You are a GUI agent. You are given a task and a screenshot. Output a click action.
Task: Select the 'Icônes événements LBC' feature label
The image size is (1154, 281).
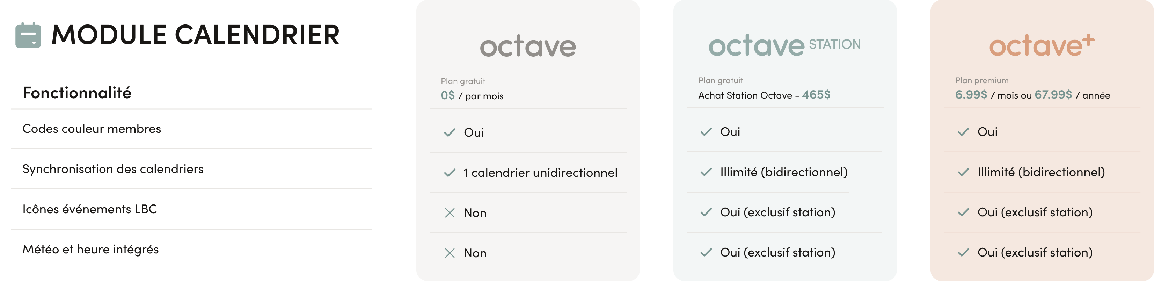tap(90, 209)
